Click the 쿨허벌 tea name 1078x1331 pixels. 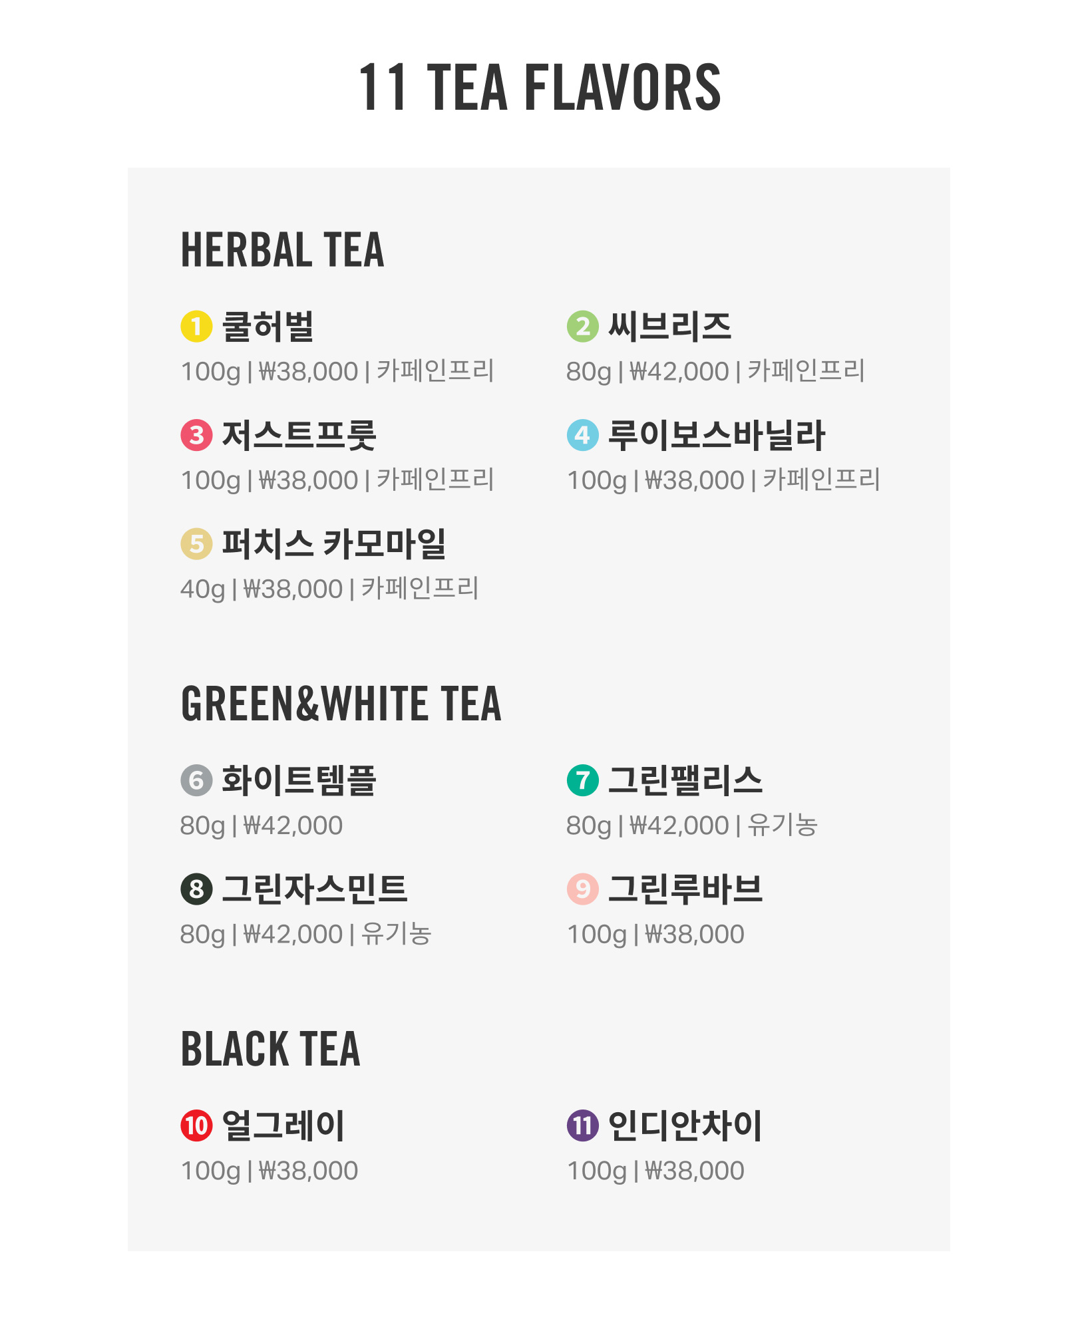click(x=268, y=327)
